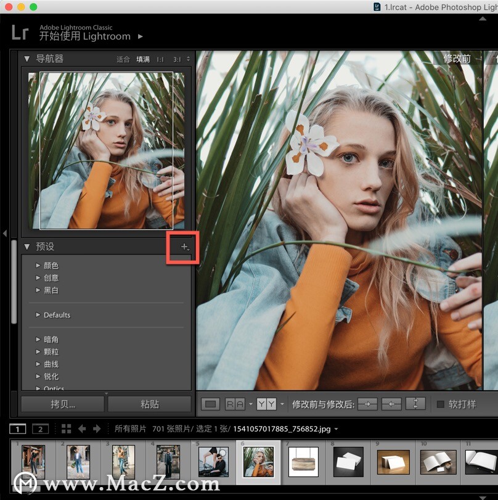
Task: Expand the 暗角 preset group
Action: 38,340
